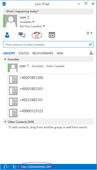Click the Add a Contact icon
Screen dimensions: 97x170
(91, 53)
